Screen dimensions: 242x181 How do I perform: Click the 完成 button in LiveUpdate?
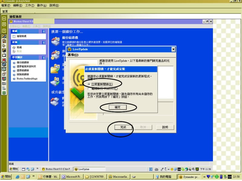[x=123, y=127]
